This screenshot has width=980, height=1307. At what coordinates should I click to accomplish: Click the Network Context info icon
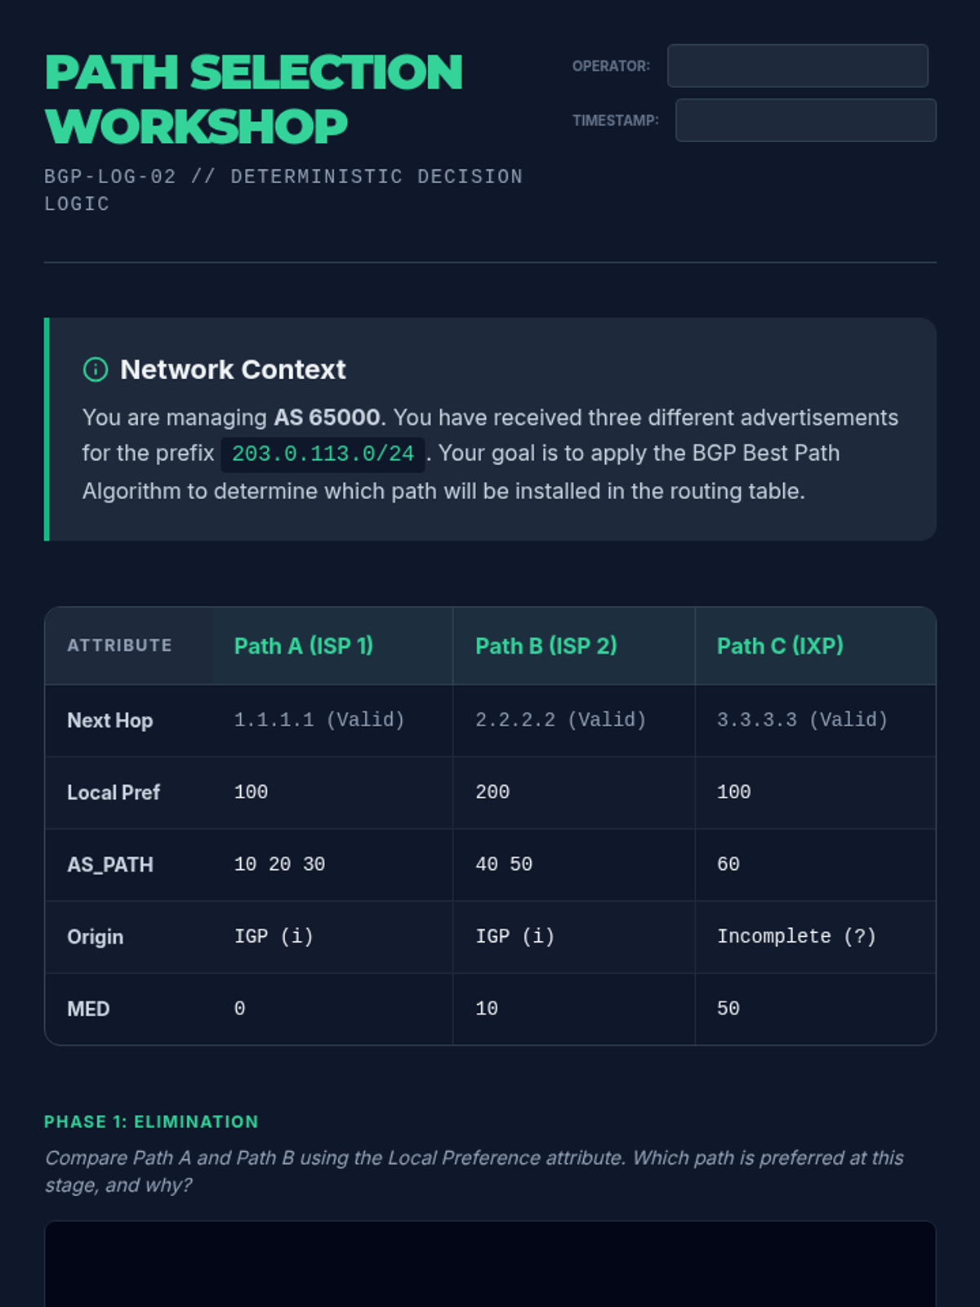pyautogui.click(x=96, y=370)
